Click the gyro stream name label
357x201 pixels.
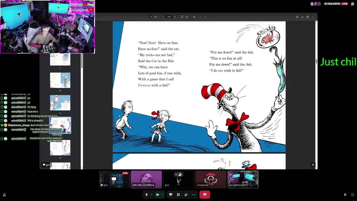(47, 165)
